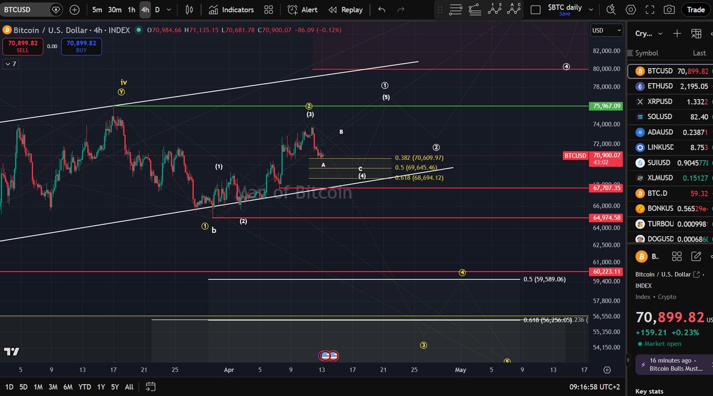Image resolution: width=713 pixels, height=396 pixels.
Task: Sort watchlist by Last column
Action: coord(699,53)
